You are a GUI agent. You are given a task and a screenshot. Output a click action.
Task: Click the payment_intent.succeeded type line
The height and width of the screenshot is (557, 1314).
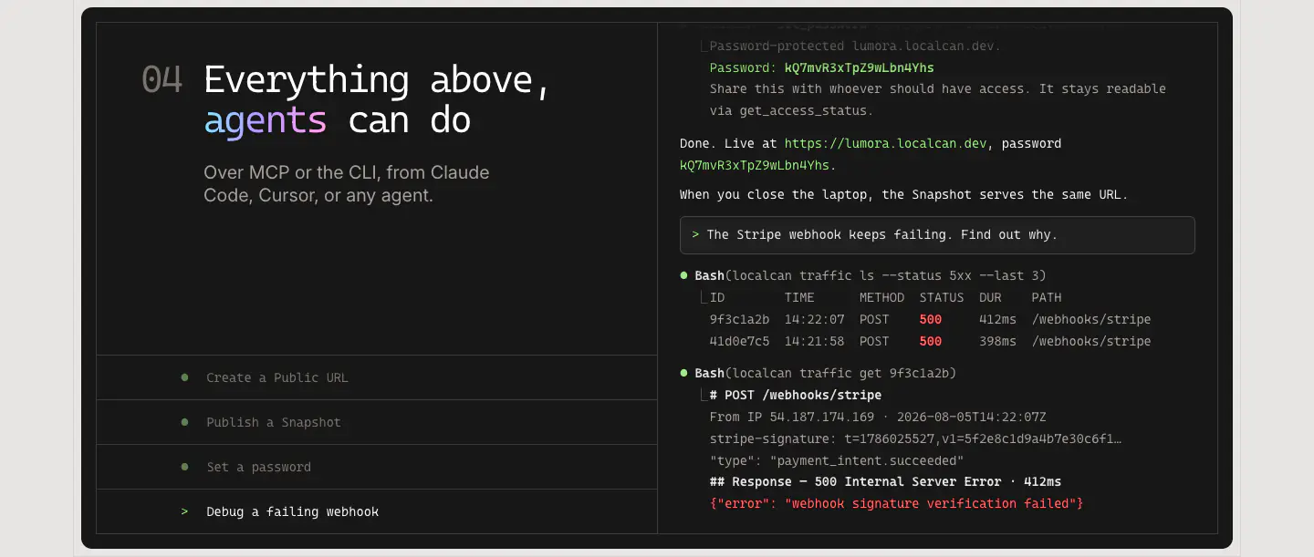(837, 460)
